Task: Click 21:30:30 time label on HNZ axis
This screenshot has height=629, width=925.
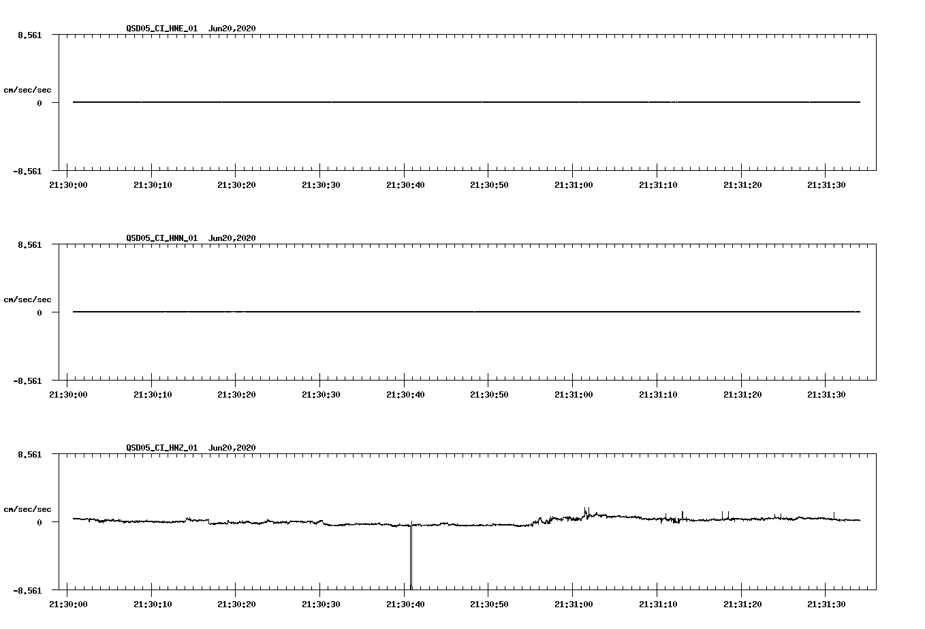Action: tap(321, 604)
